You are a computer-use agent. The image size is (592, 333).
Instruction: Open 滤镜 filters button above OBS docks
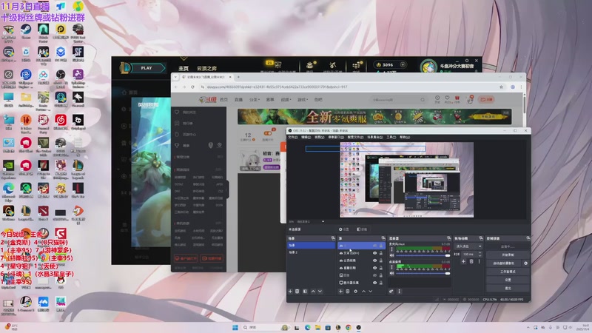362,229
